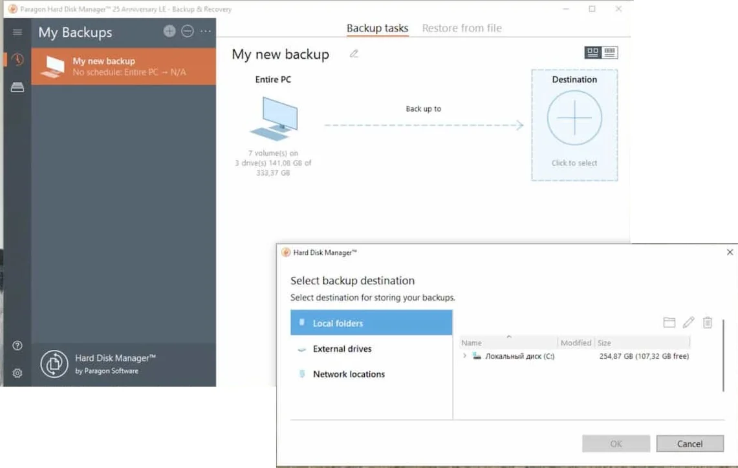
Task: Open the settings gear icon
Action: pyautogui.click(x=17, y=373)
